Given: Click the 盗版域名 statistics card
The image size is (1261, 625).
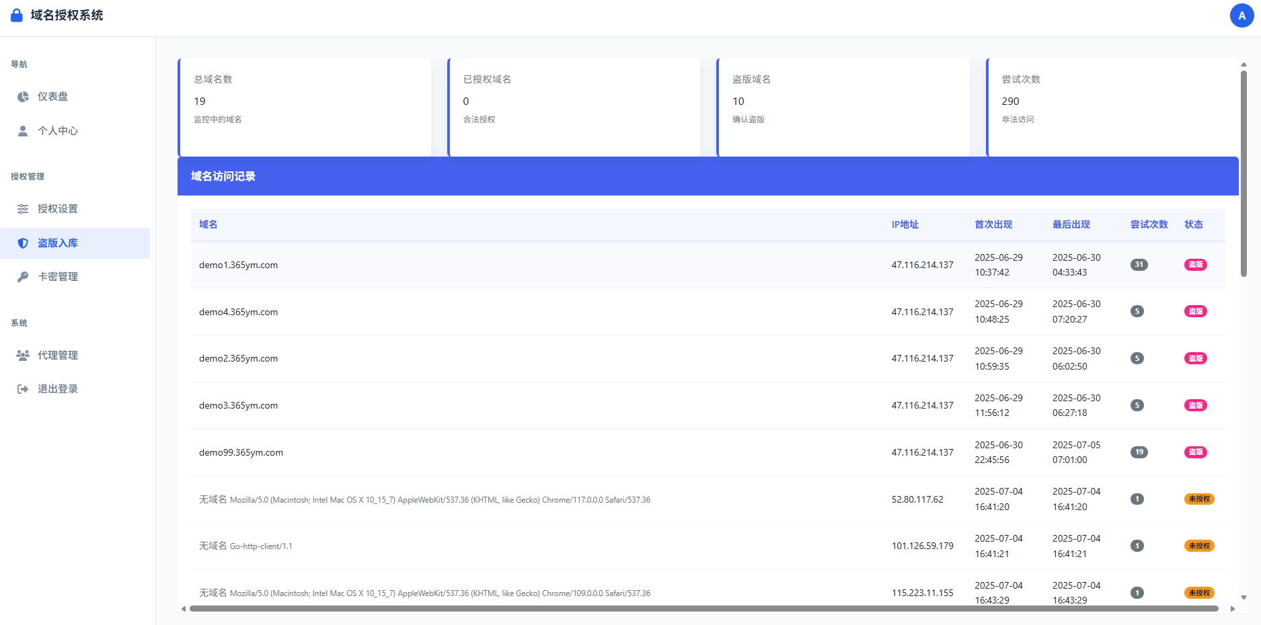Looking at the screenshot, I should (843, 108).
